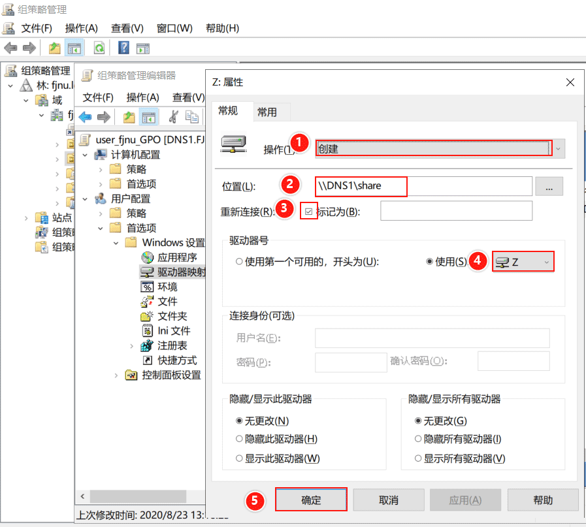Click the 标记为(B) label input field
The width and height of the screenshot is (586, 527).
point(456,211)
